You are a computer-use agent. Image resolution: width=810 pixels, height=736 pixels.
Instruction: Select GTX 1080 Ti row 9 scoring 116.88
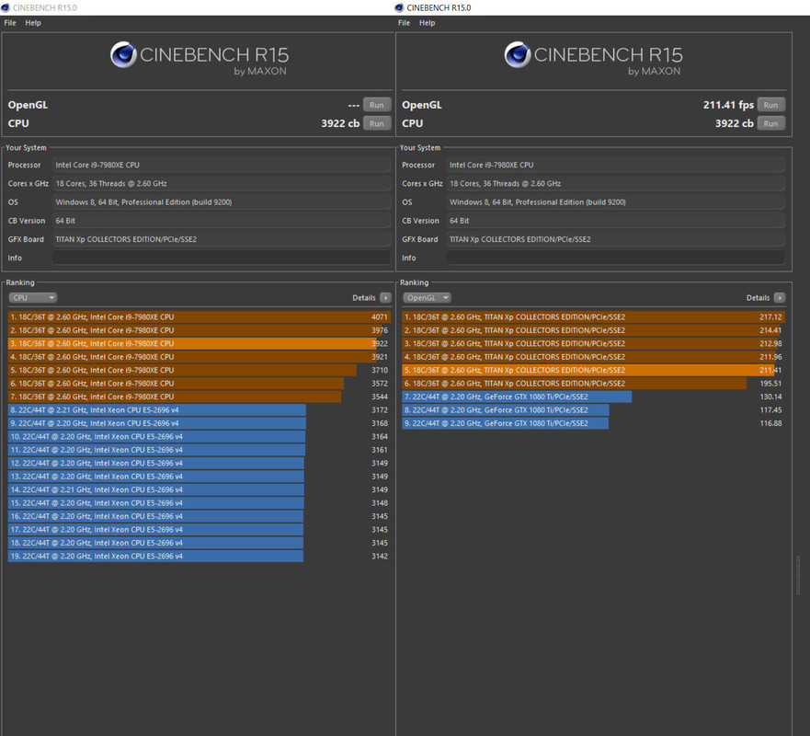click(x=594, y=423)
